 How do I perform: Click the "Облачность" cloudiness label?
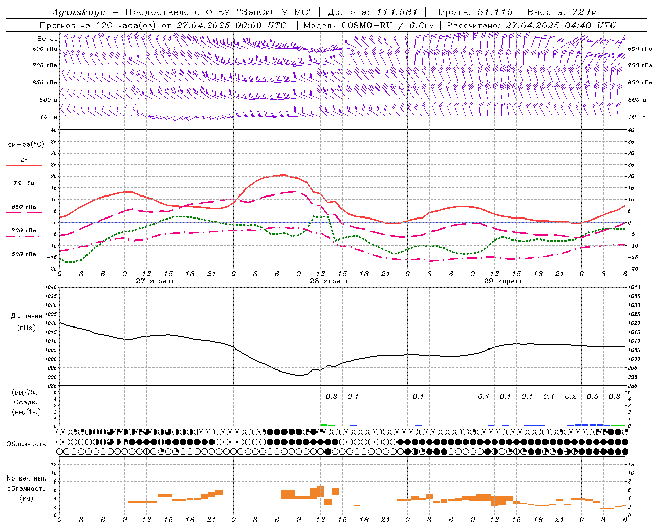26,444
